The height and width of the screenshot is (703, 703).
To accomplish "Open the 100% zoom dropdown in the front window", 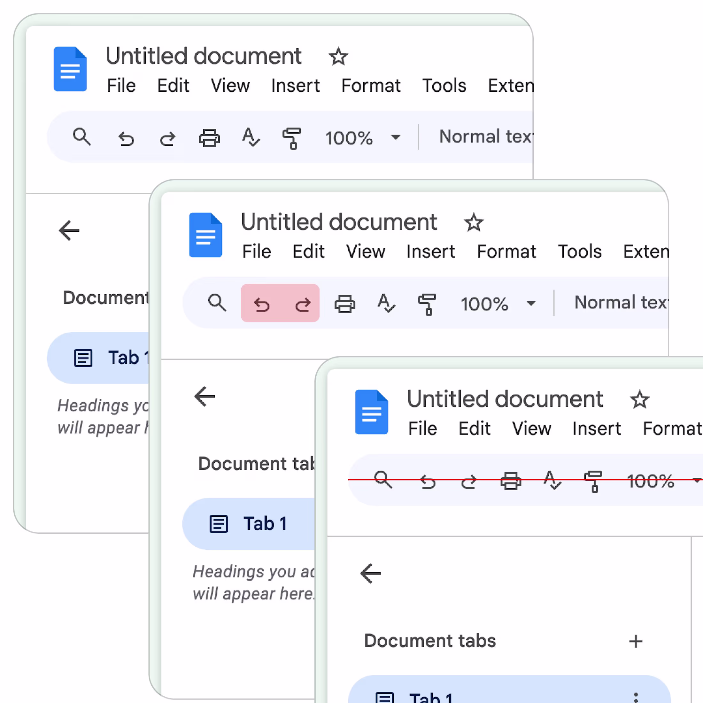I will 664,481.
